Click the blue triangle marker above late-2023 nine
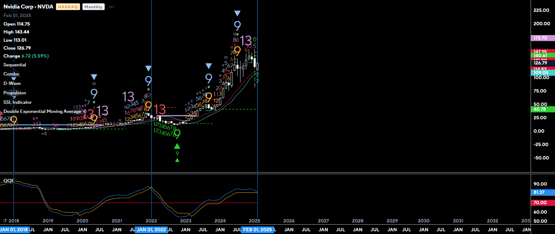The width and height of the screenshot is (555, 234). click(208, 66)
